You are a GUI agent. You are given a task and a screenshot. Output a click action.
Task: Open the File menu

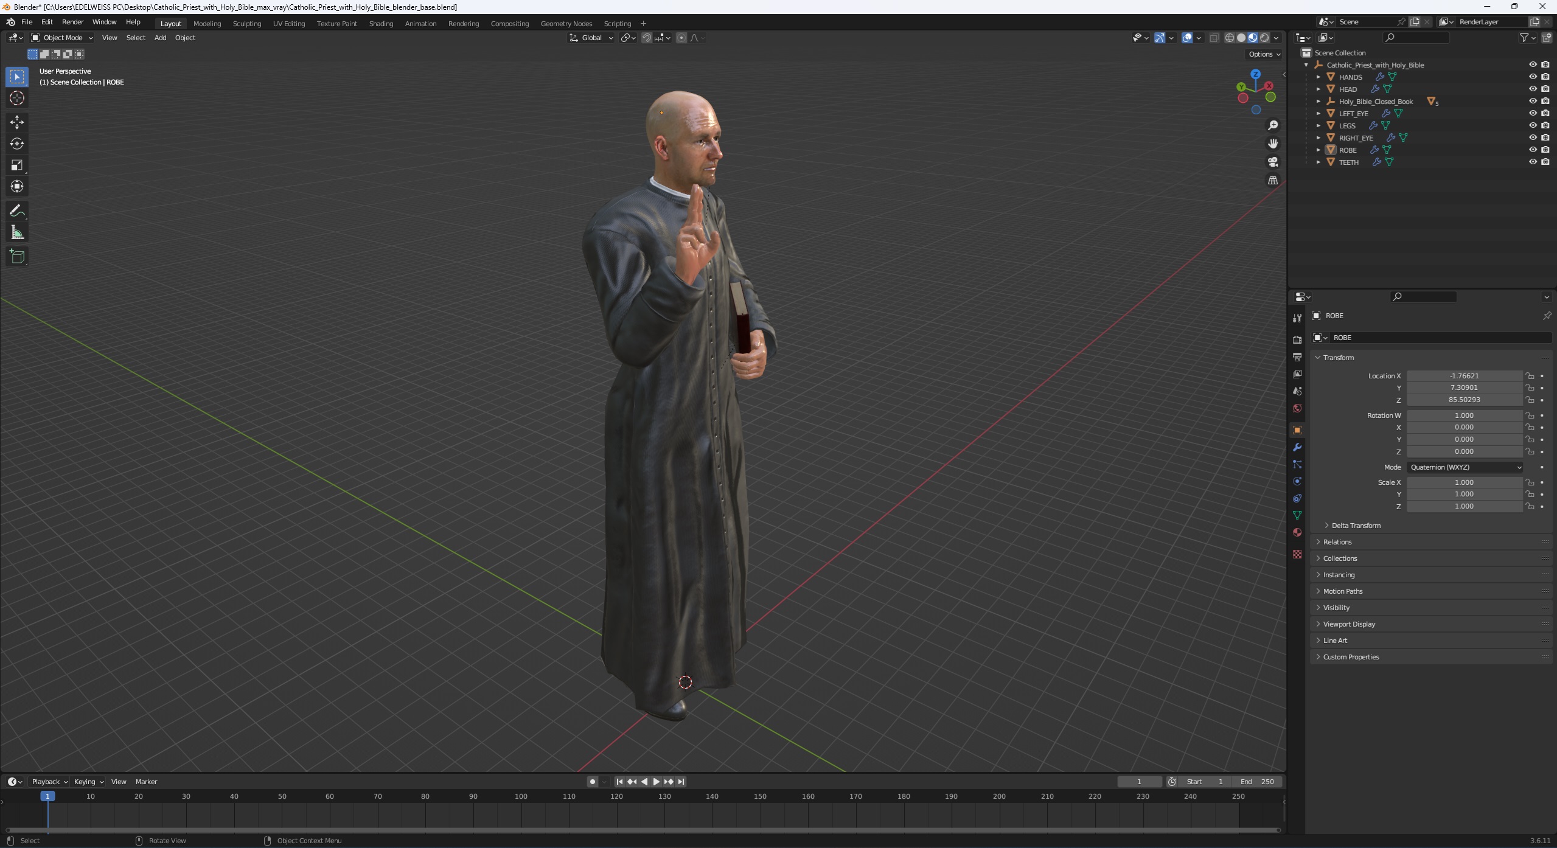click(27, 22)
